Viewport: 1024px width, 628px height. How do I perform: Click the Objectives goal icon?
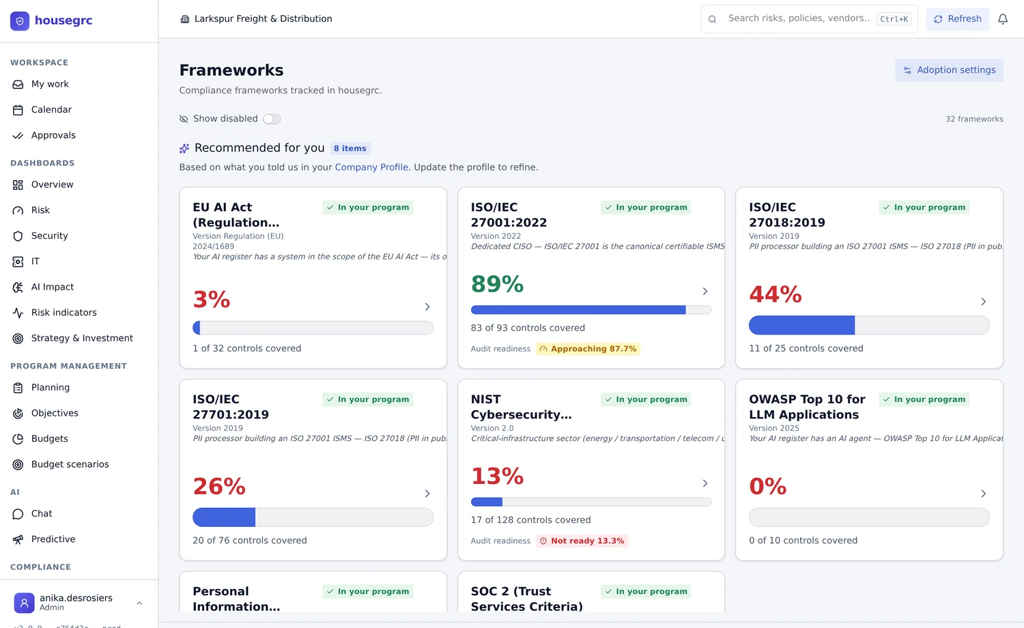click(18, 414)
